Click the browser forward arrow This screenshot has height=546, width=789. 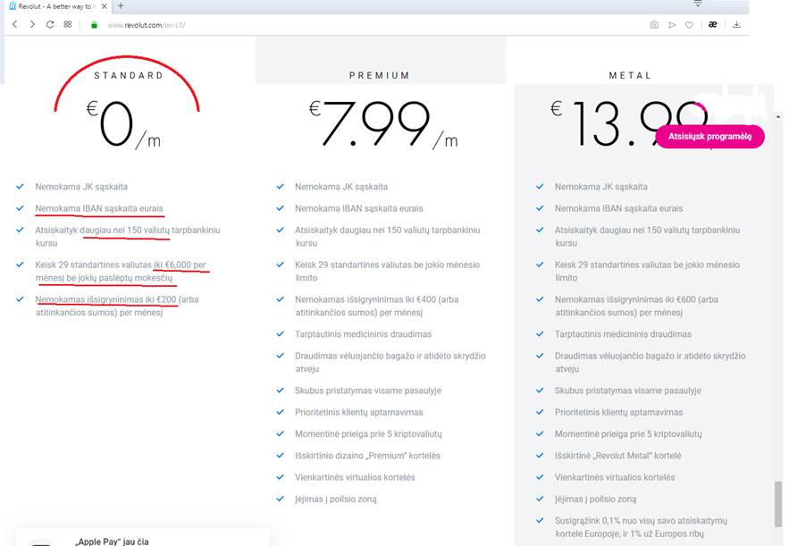click(32, 24)
